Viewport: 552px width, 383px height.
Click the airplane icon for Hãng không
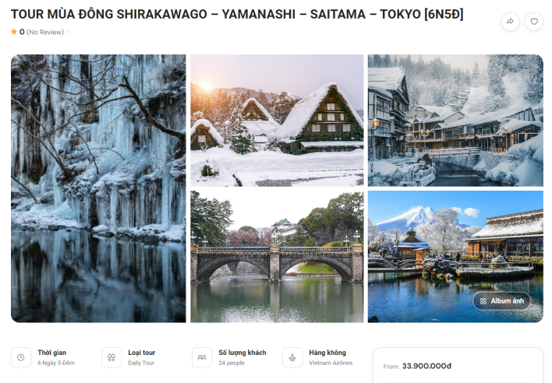click(292, 357)
